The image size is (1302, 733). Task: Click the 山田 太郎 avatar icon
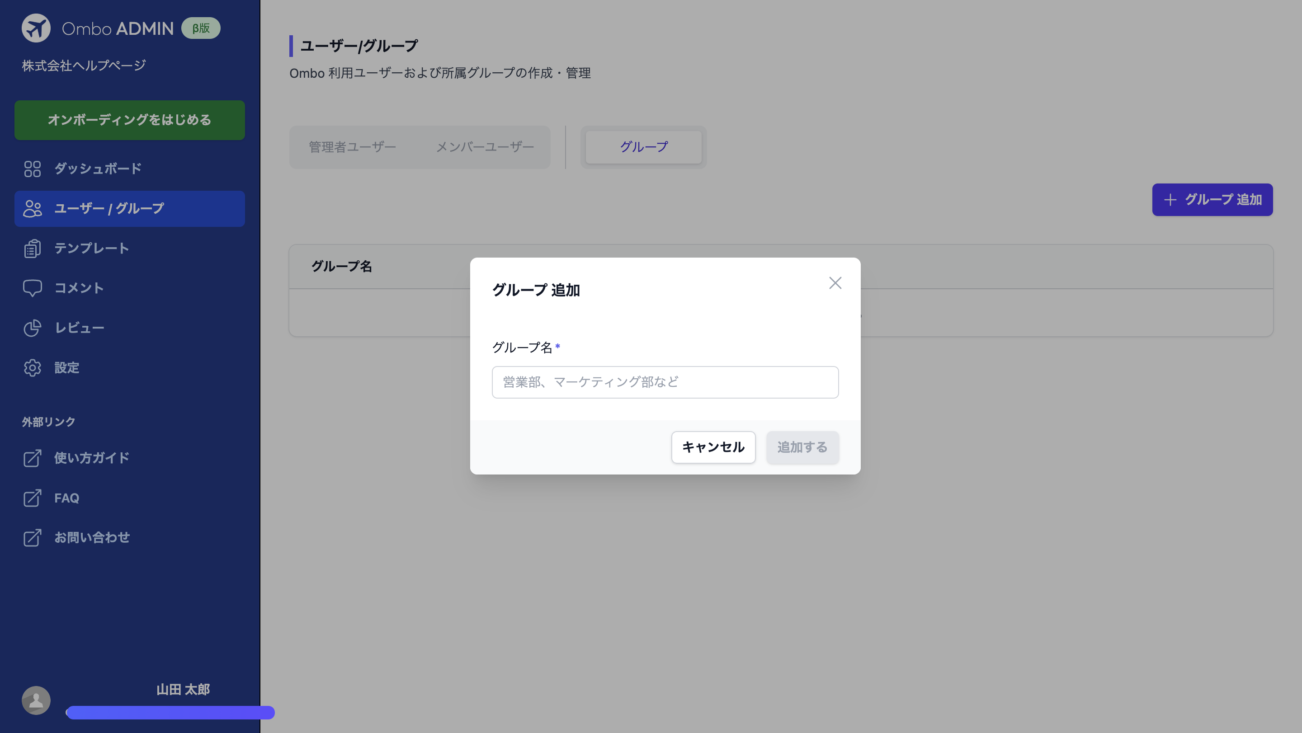coord(36,700)
